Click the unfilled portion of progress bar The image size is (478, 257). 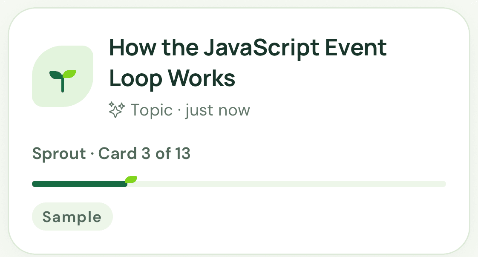click(x=287, y=184)
